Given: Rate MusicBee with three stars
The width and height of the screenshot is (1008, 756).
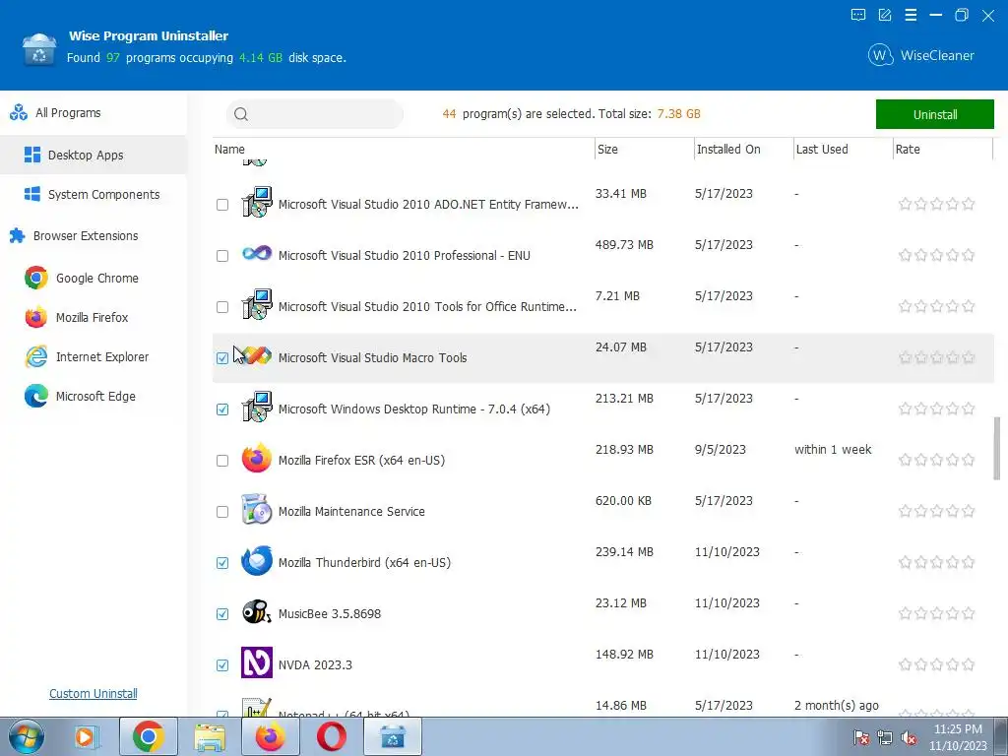Looking at the screenshot, I should [937, 613].
